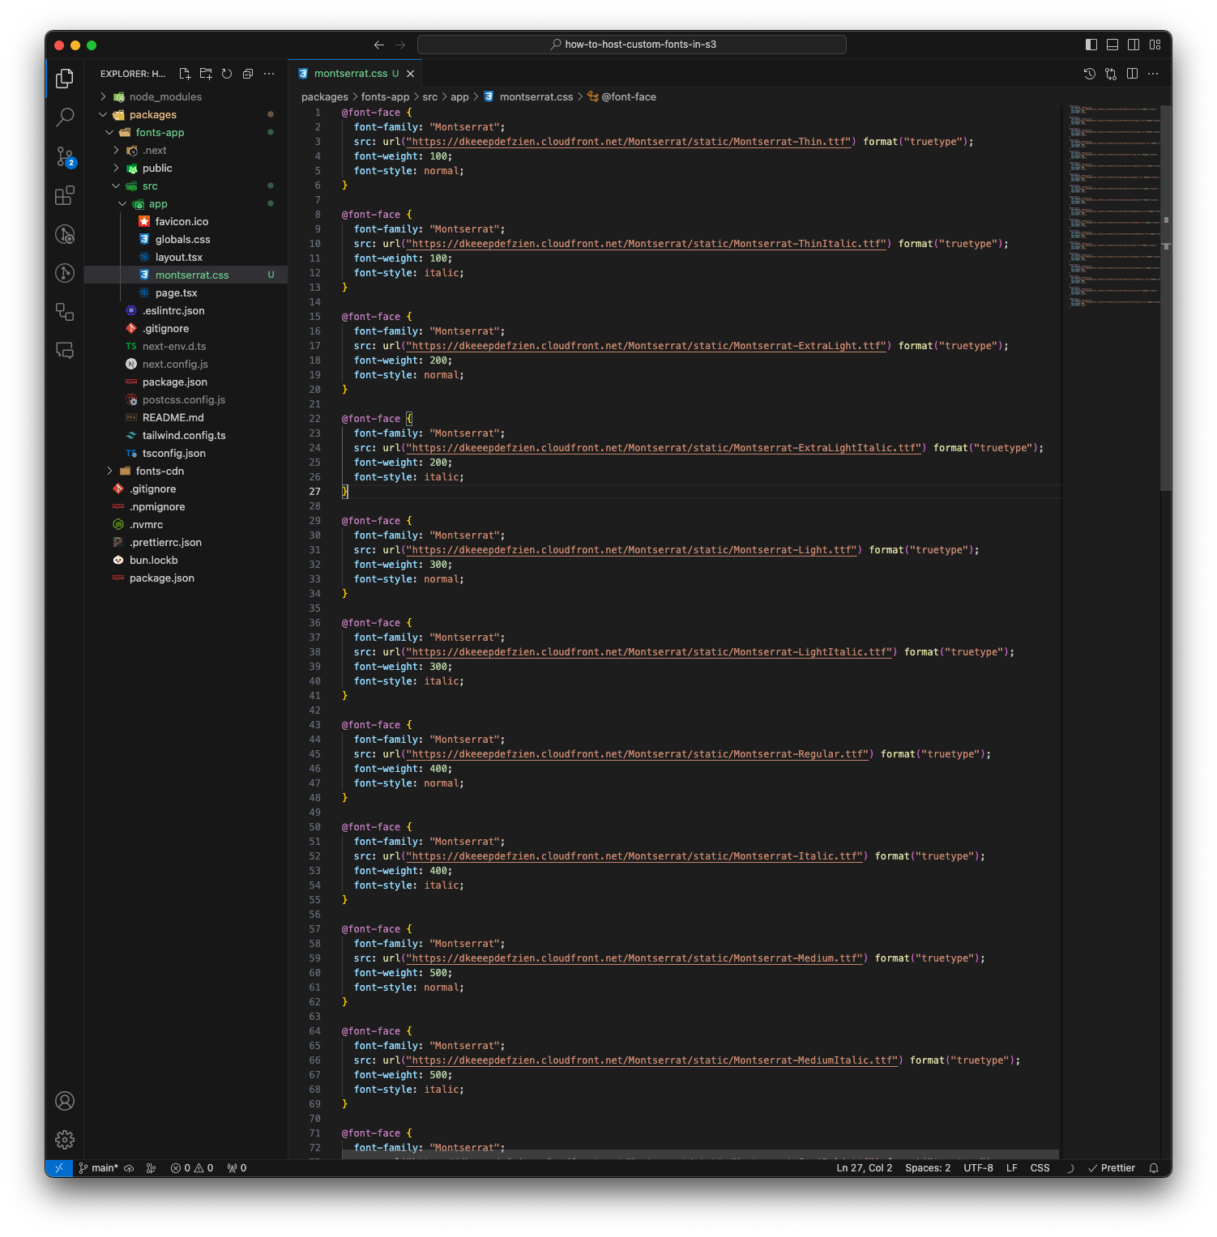
Task: Open layout.tsx in Explorer
Action: pos(186,257)
